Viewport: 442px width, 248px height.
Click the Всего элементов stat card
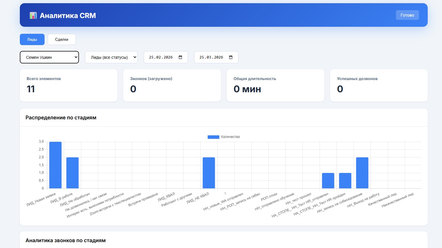[x=68, y=85]
